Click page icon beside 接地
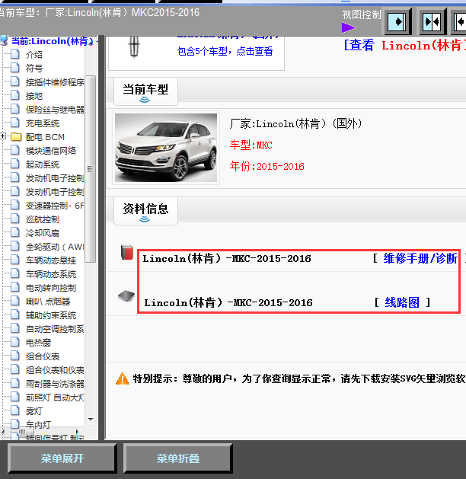 (15, 95)
